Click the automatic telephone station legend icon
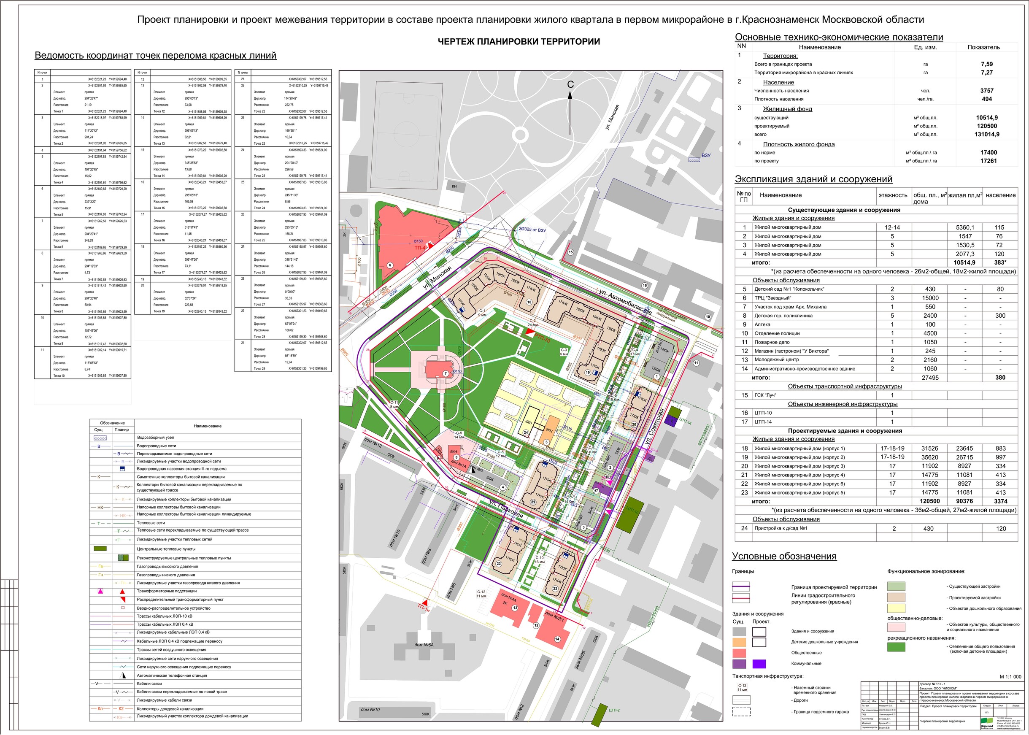 (123, 675)
